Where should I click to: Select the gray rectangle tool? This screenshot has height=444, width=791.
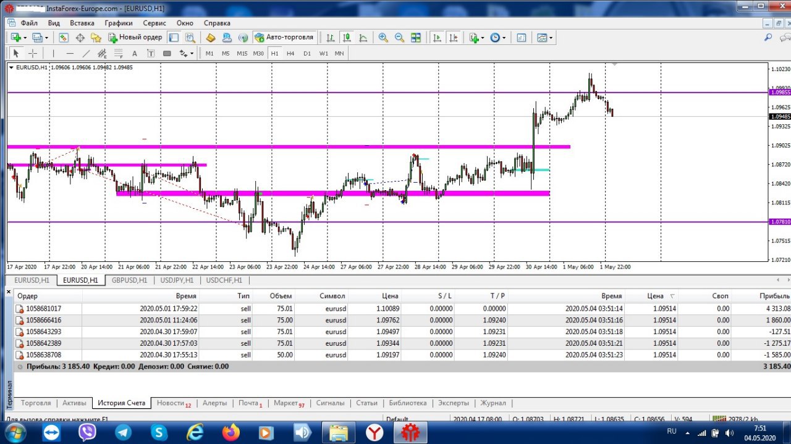tap(166, 53)
